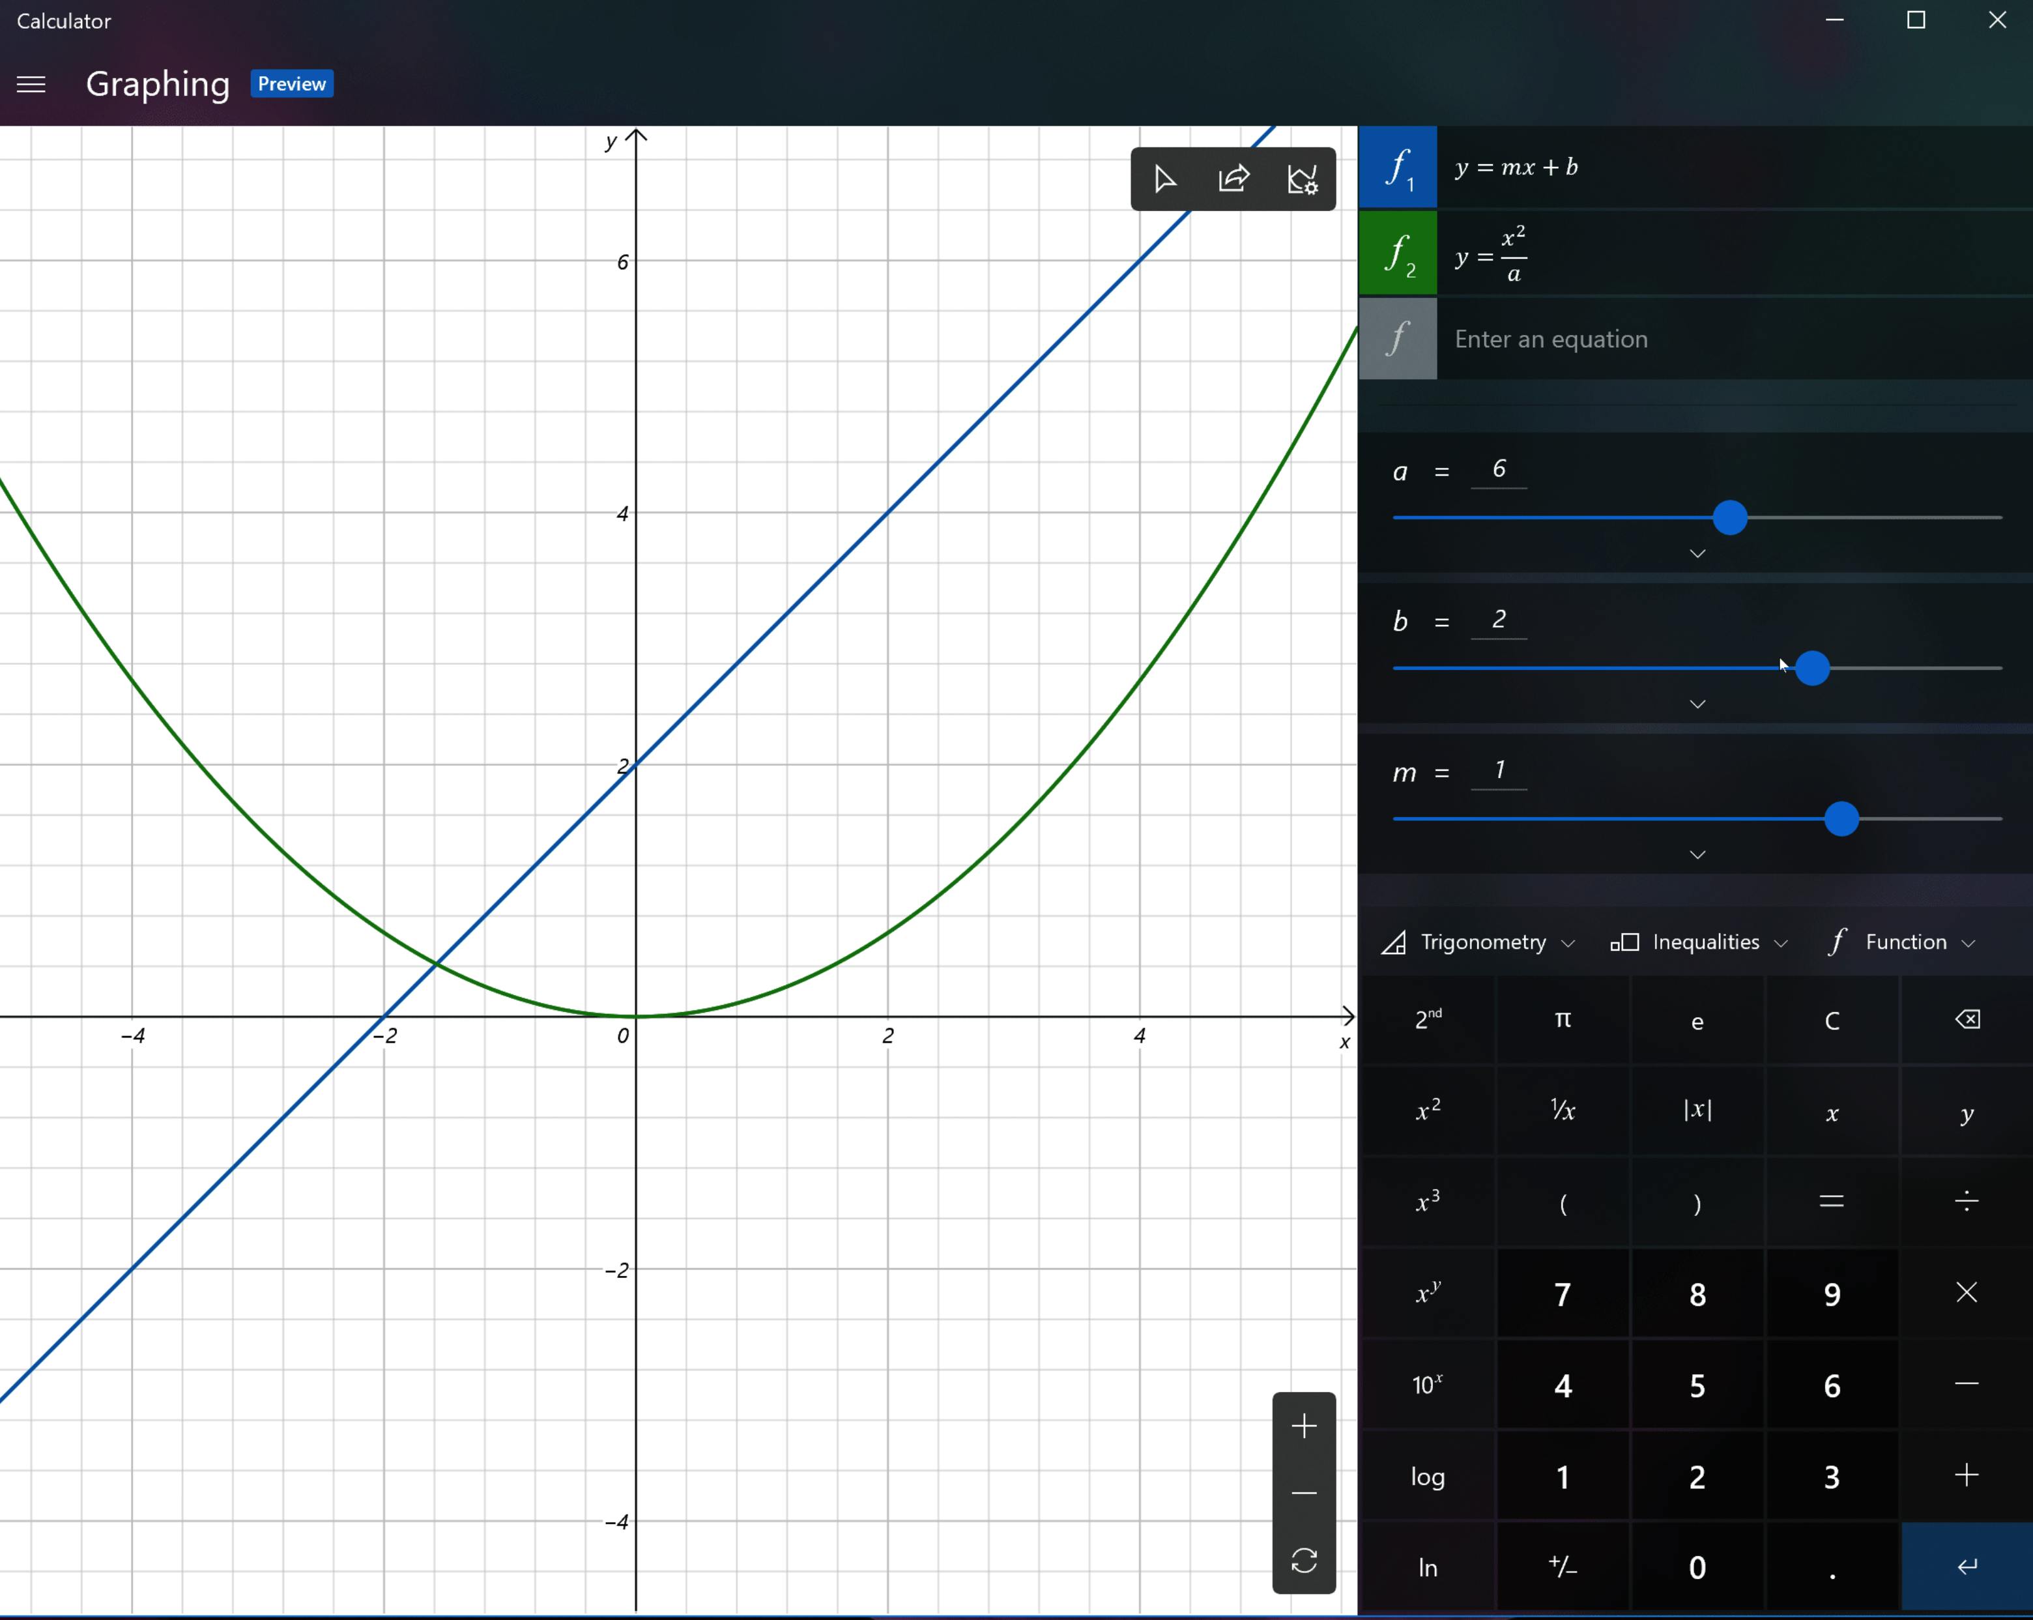Open the hamburger navigation menu
This screenshot has height=1620, width=2033.
coord(31,84)
